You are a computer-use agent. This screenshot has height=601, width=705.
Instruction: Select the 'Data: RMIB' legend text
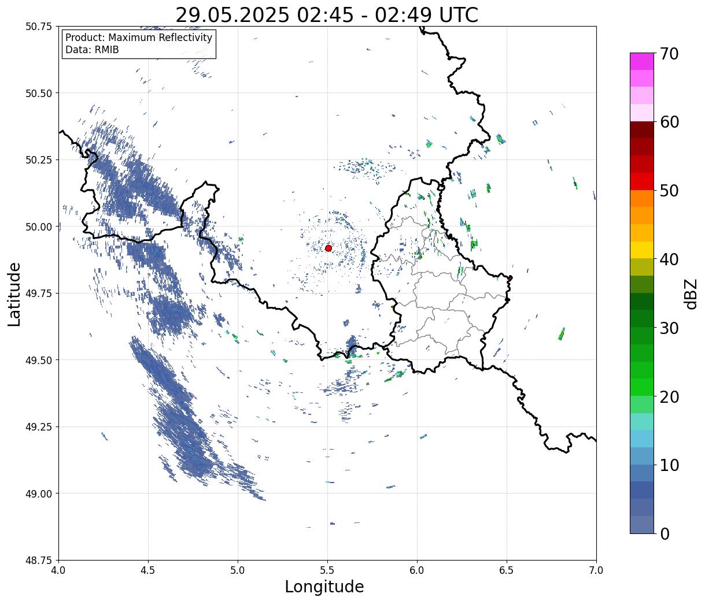pyautogui.click(x=92, y=50)
